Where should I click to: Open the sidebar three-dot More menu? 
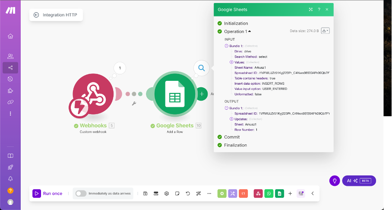(10, 114)
